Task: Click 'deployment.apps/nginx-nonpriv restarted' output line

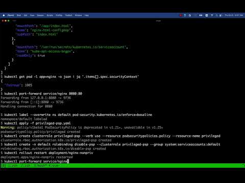Action: [37, 157]
